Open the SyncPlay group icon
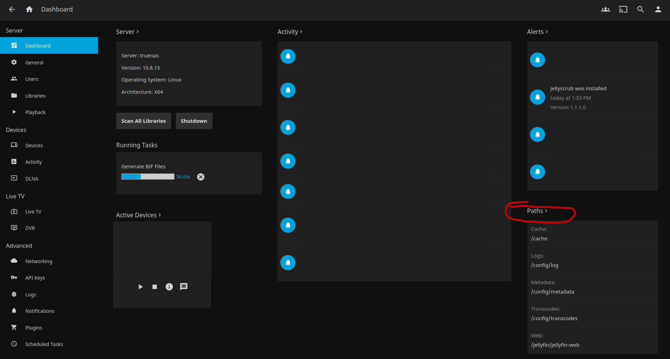 (x=605, y=9)
